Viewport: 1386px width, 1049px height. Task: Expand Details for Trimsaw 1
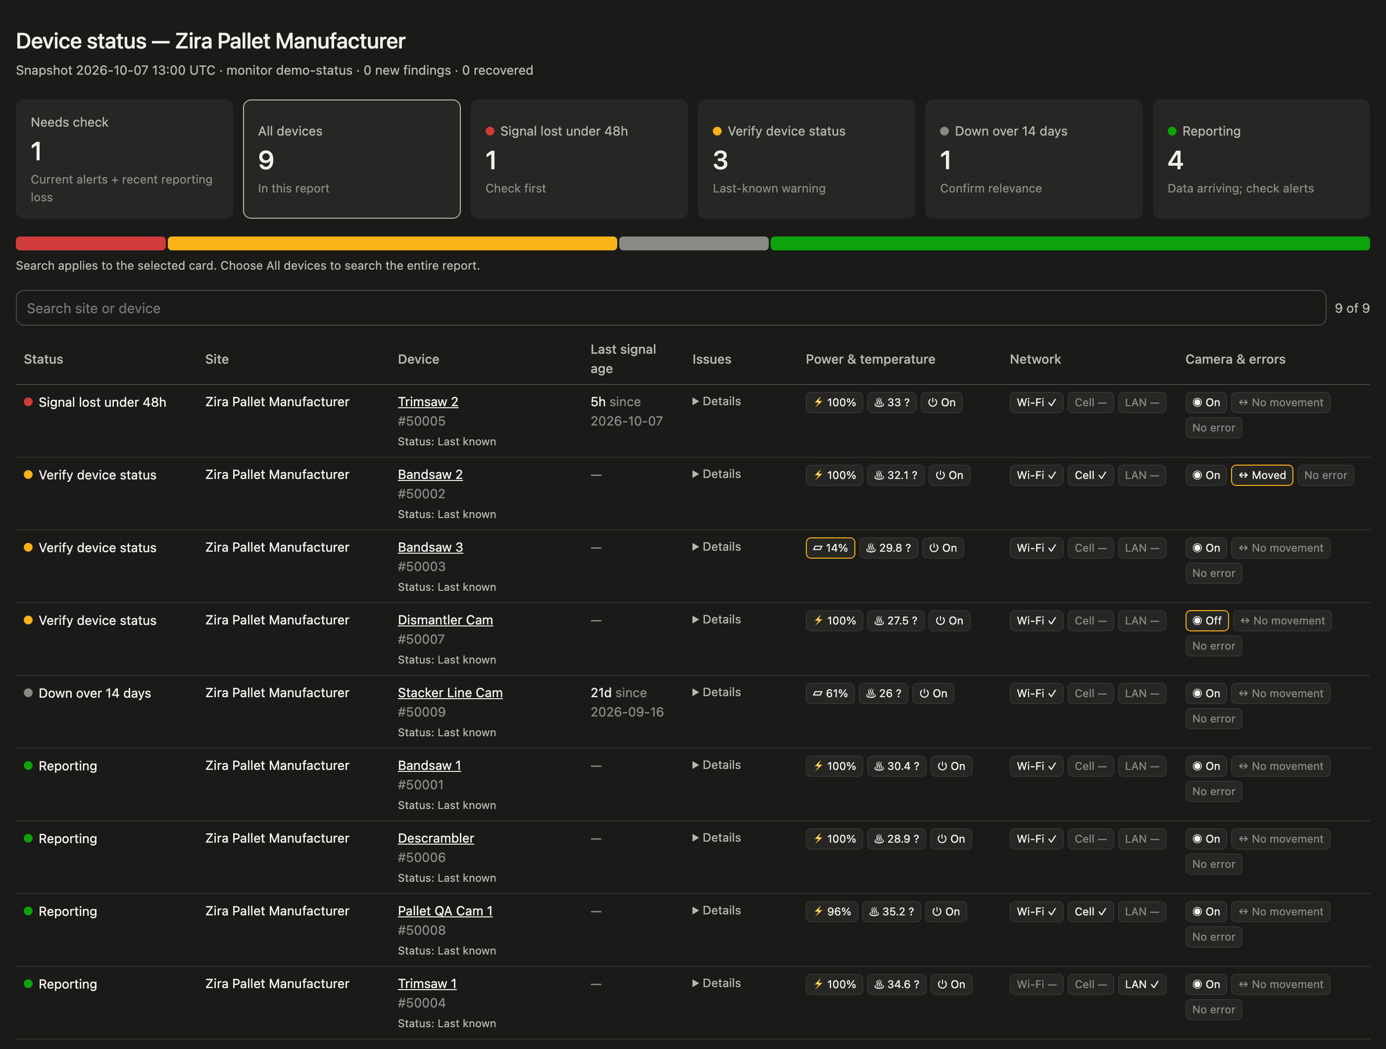(x=716, y=983)
